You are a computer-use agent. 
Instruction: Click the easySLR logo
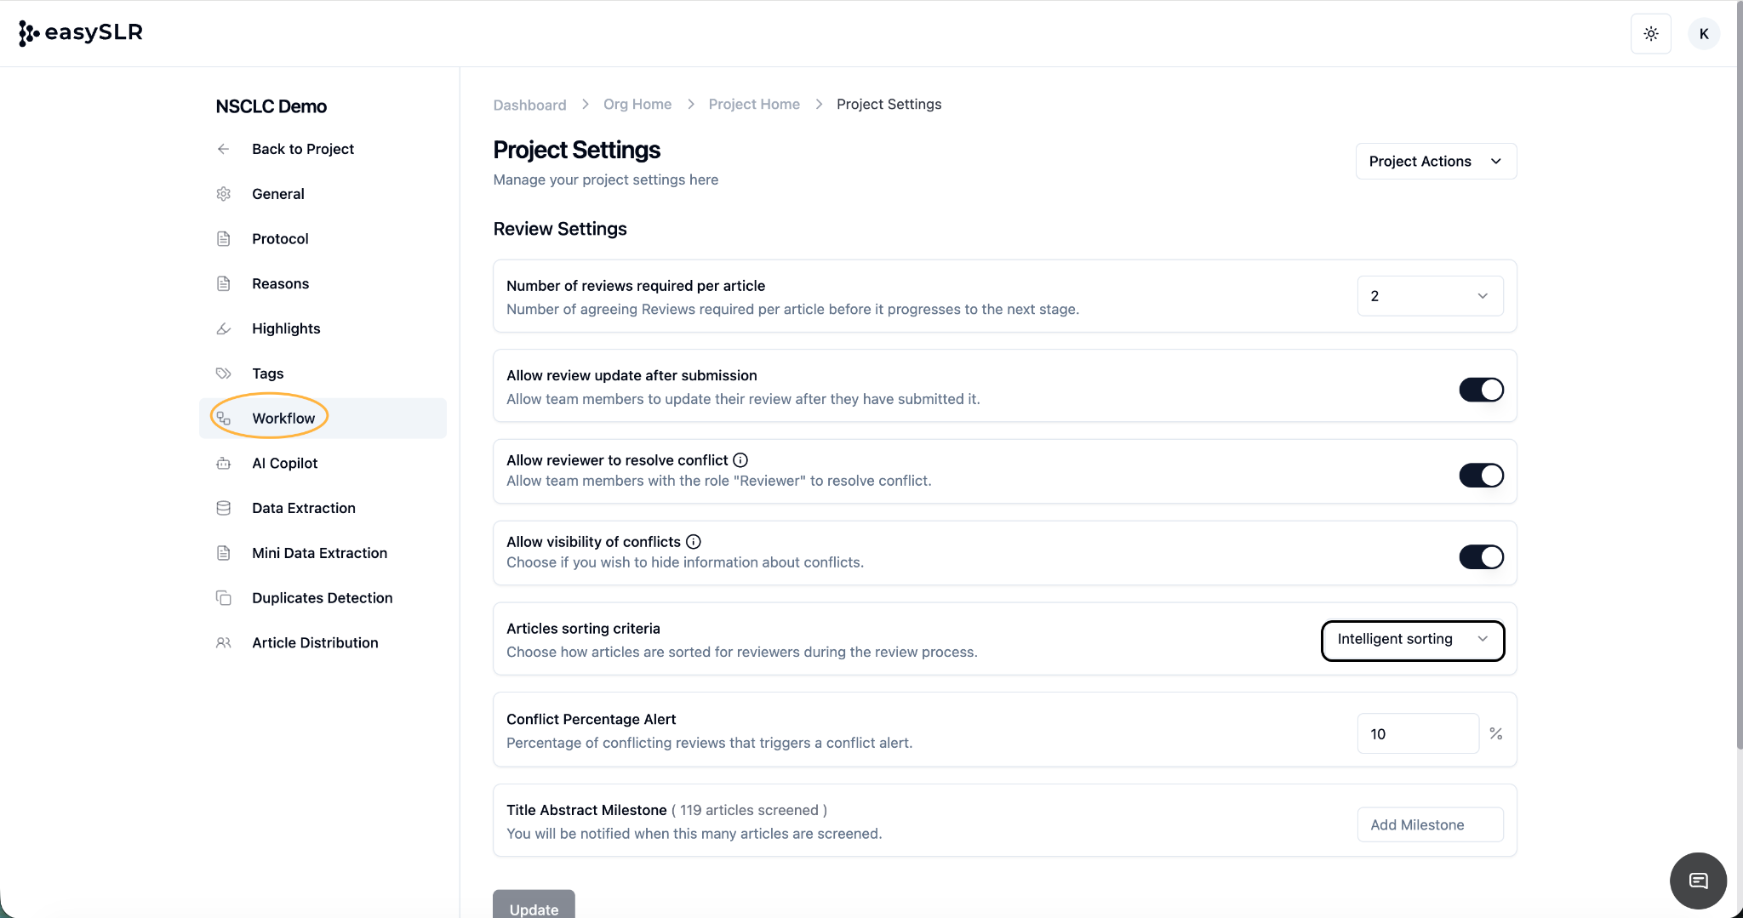coord(81,33)
